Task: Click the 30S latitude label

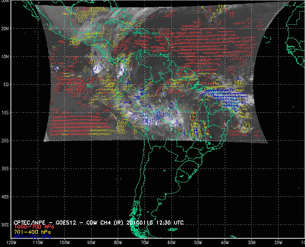Action: click(x=5, y=169)
